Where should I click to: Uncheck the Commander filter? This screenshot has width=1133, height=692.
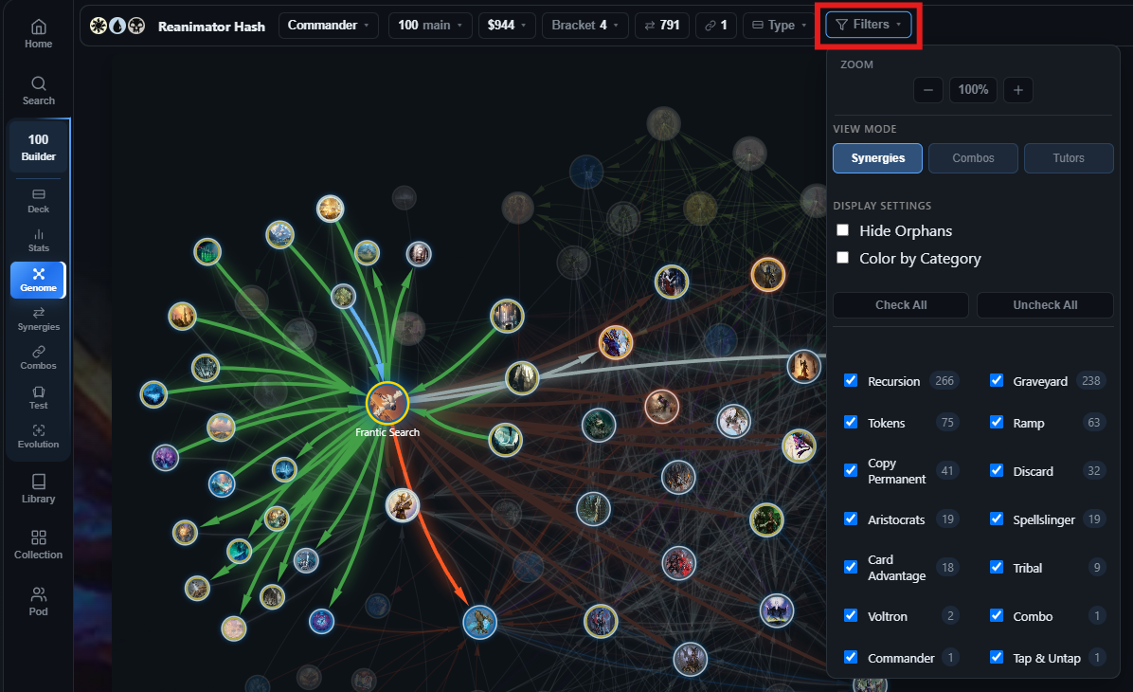tap(852, 657)
